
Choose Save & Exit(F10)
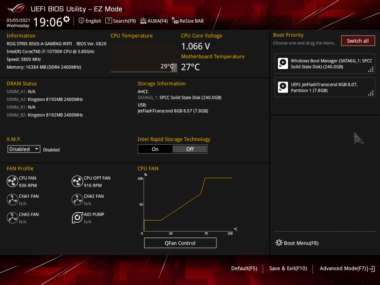coord(288,268)
